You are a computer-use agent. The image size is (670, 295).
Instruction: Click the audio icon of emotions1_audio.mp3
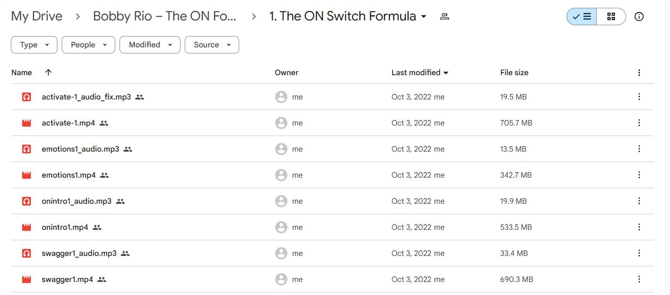pyautogui.click(x=27, y=149)
